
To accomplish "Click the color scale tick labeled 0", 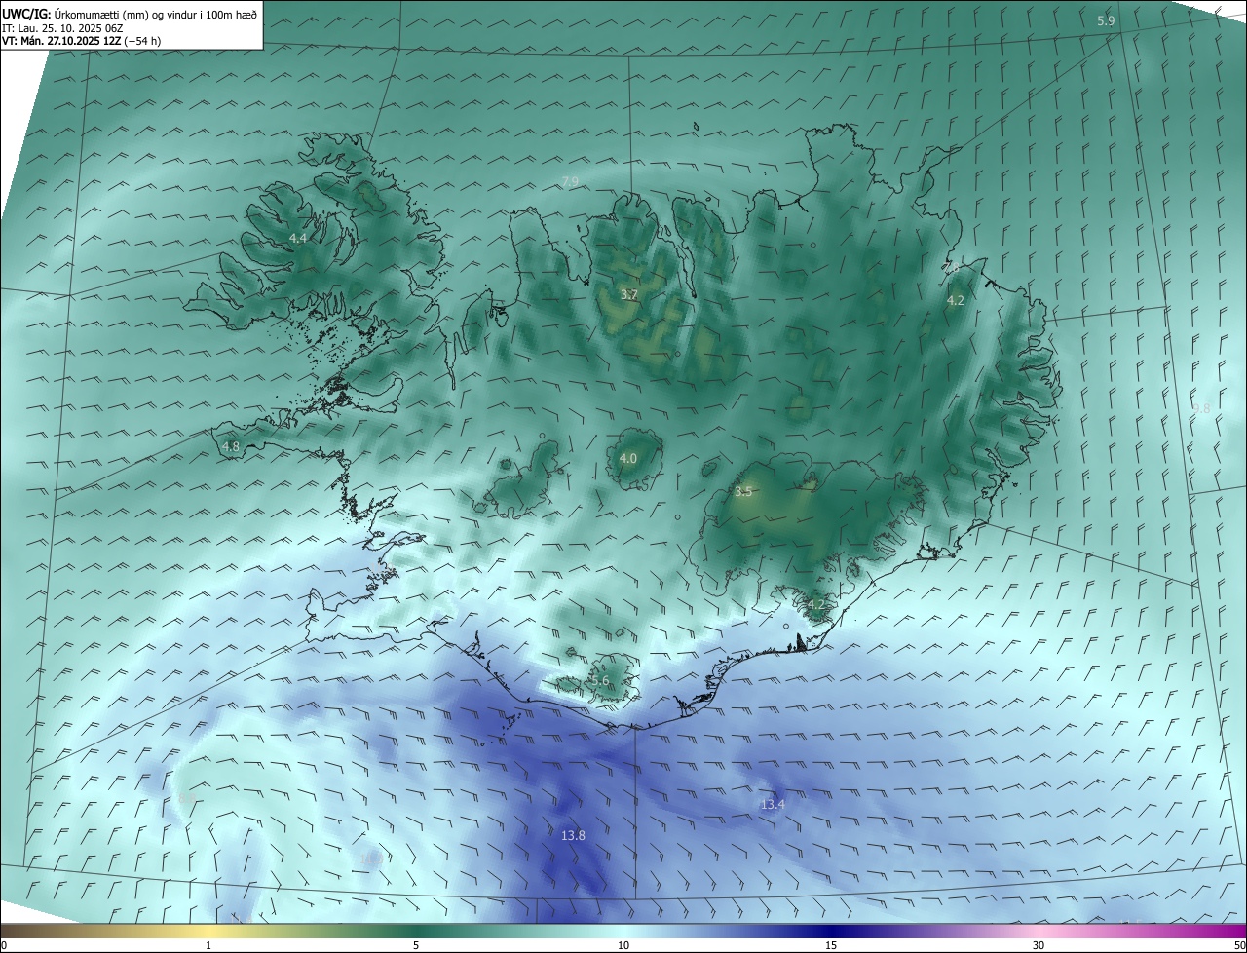I will pos(4,945).
